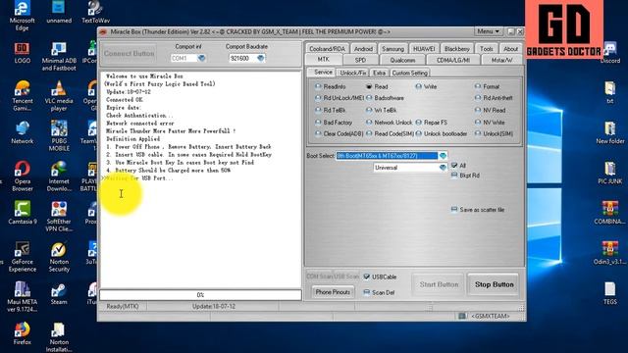Screen dimensions: 628x353
Task: Open the Unlock/Fix sub-tab
Action: [352, 73]
